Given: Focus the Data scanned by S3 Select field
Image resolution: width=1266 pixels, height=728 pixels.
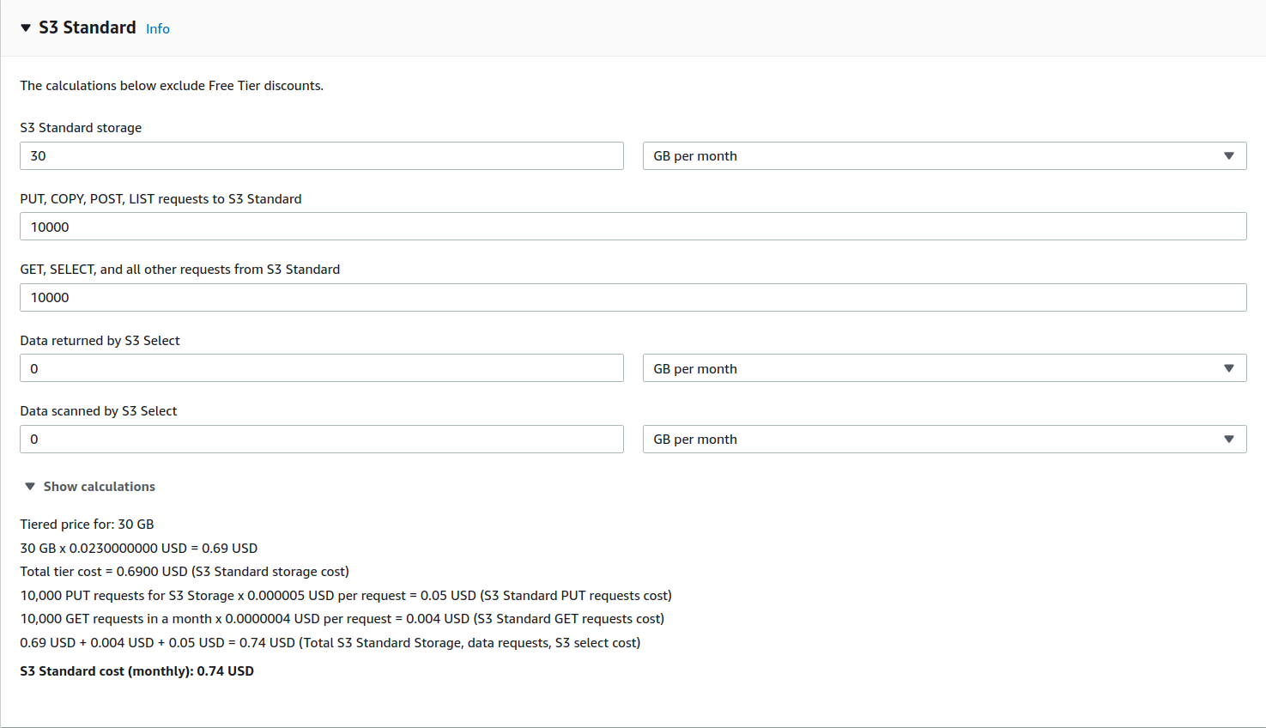Looking at the screenshot, I should click(x=321, y=440).
